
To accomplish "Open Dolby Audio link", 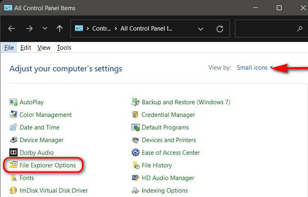I will pos(37,153).
